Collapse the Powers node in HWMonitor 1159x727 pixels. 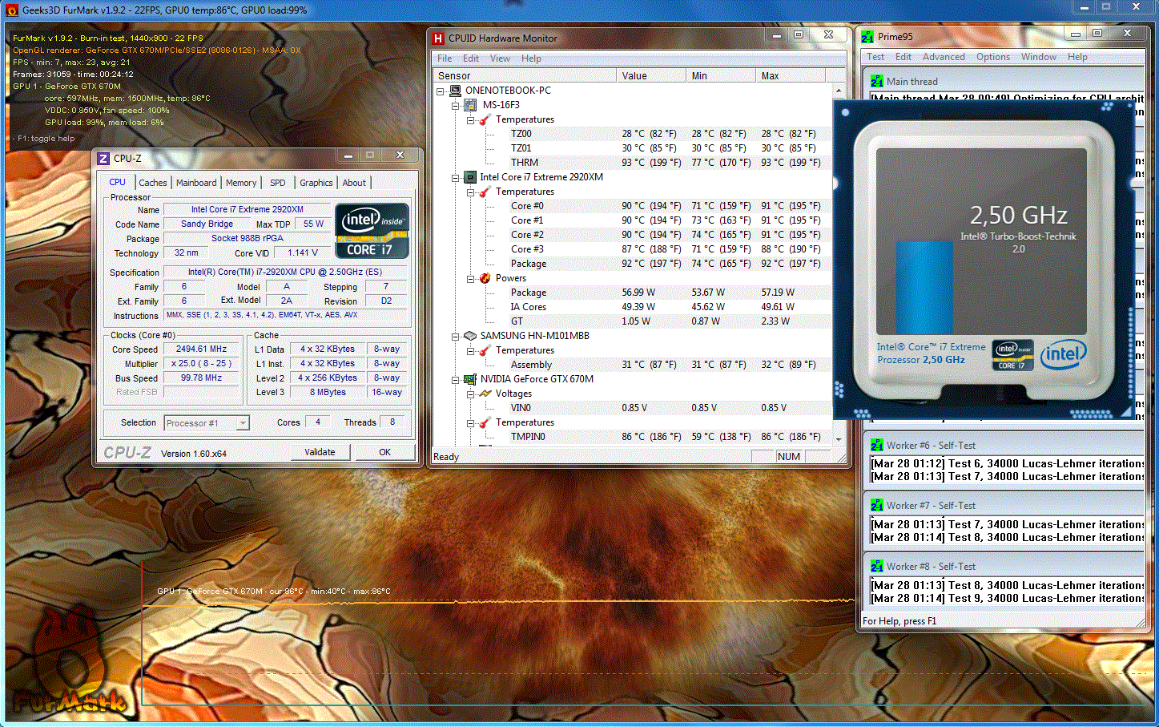point(471,278)
